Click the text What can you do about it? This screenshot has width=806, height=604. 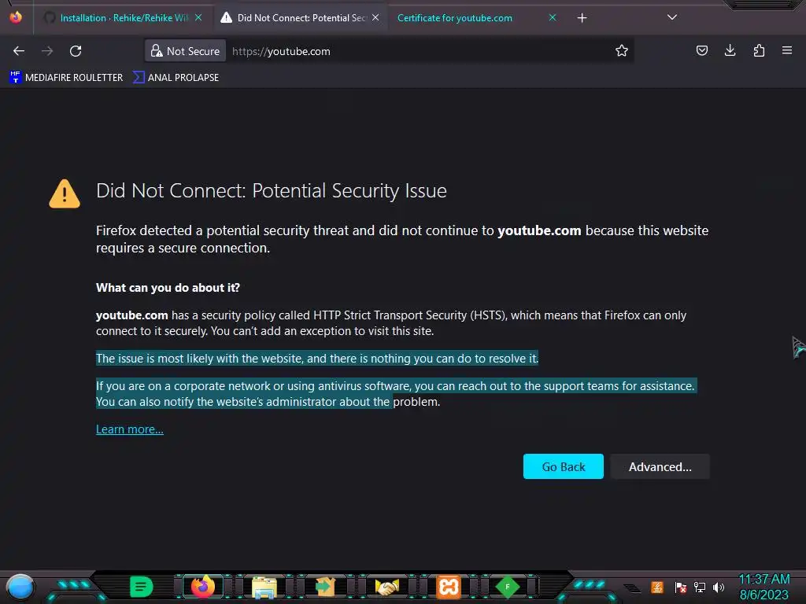pyautogui.click(x=168, y=288)
